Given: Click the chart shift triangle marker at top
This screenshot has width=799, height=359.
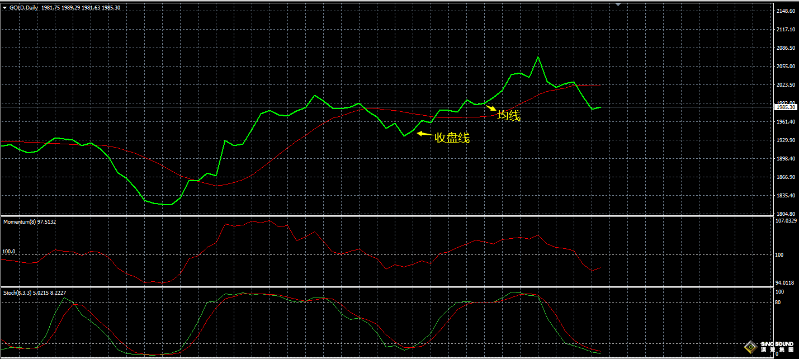Looking at the screenshot, I should (618, 4).
